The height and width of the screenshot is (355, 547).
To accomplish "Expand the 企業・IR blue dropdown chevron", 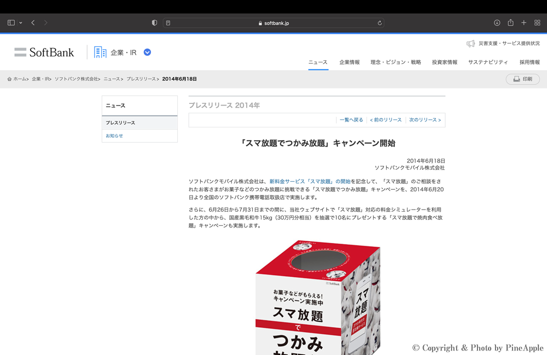I will (x=147, y=53).
